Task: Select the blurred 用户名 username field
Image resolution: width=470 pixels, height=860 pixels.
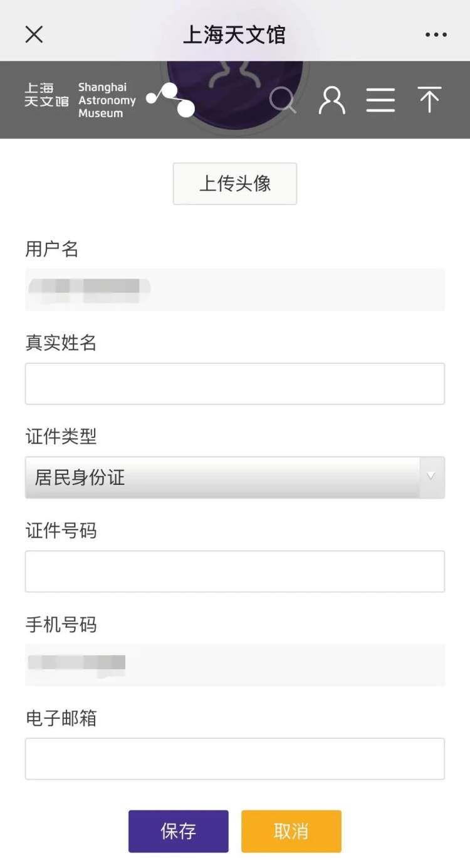Action: [x=235, y=290]
